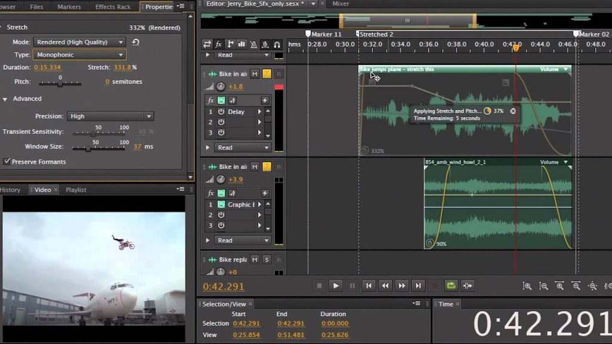This screenshot has height=344, width=612.
Task: Collapse the Advanced section
Action: (x=5, y=99)
